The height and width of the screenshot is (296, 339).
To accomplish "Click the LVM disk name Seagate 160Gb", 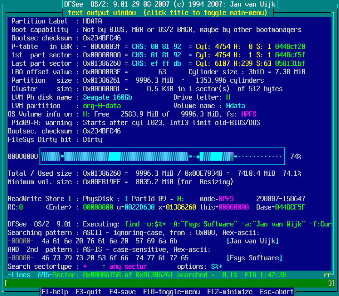I will 107,97.
